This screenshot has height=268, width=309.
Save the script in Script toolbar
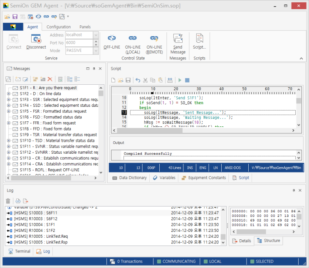point(128,80)
